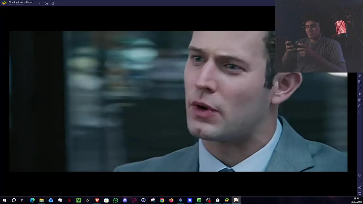This screenshot has height=204, width=363.
Task: Open the Windows Start menu
Action: click(x=4, y=200)
